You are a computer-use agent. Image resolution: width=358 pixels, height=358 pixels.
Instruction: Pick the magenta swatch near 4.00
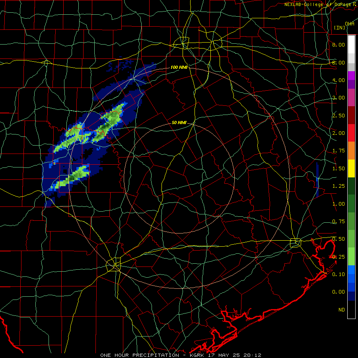tap(351, 76)
